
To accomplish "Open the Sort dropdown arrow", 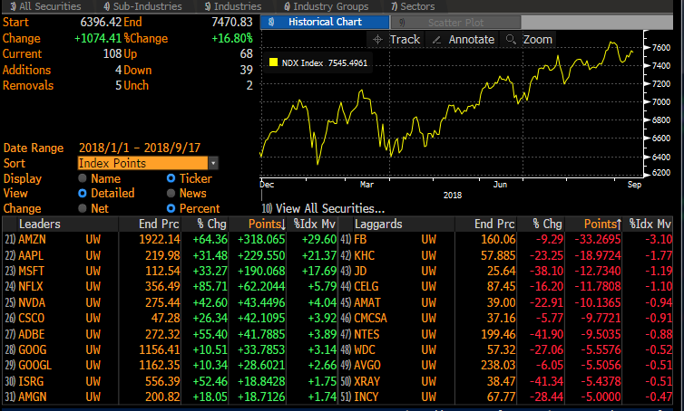I will point(213,163).
